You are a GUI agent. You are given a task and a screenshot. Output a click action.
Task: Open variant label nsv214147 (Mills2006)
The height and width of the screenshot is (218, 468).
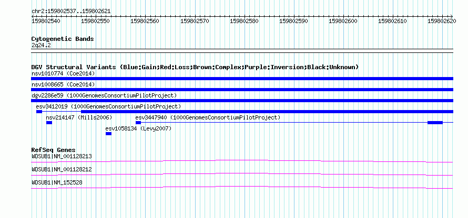click(x=79, y=117)
